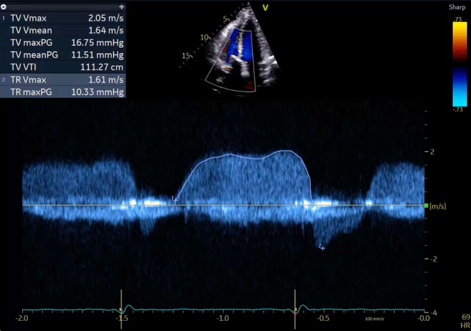Click the Sharp label above color bar
Image resolution: width=471 pixels, height=331 pixels.
tap(457, 7)
